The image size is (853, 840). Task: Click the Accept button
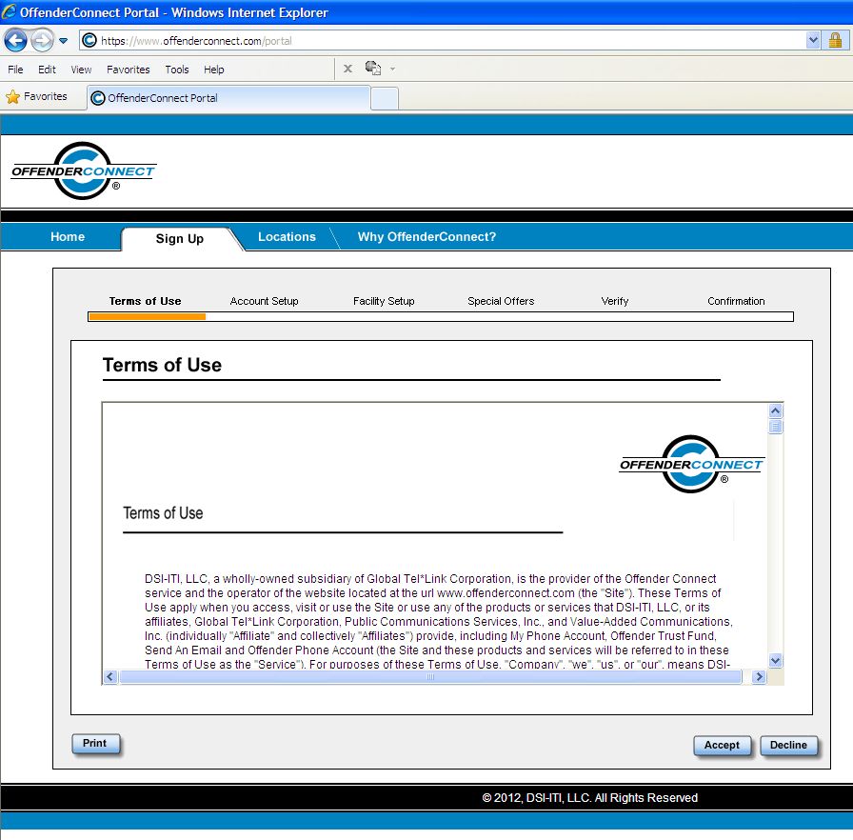(722, 746)
